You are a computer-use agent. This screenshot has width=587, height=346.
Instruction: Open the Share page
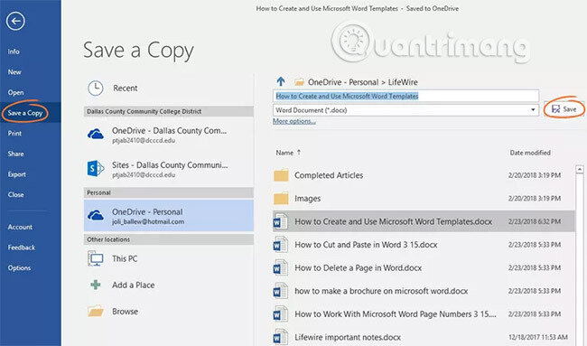(x=15, y=154)
